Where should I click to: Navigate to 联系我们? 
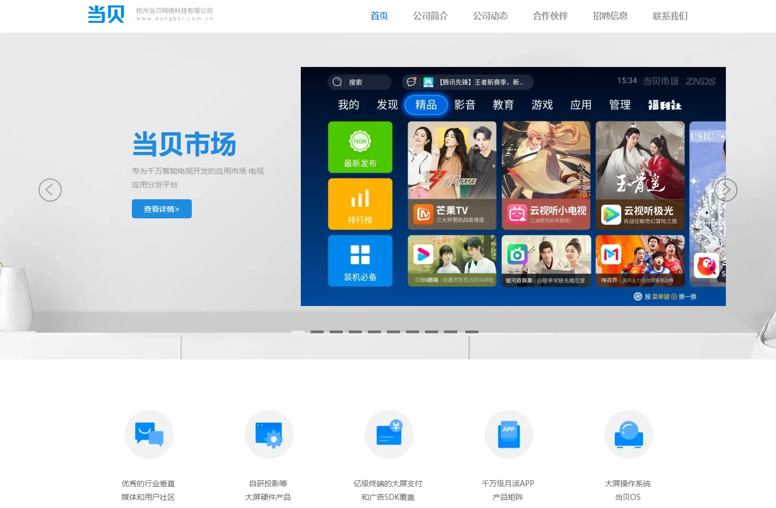[x=670, y=16]
